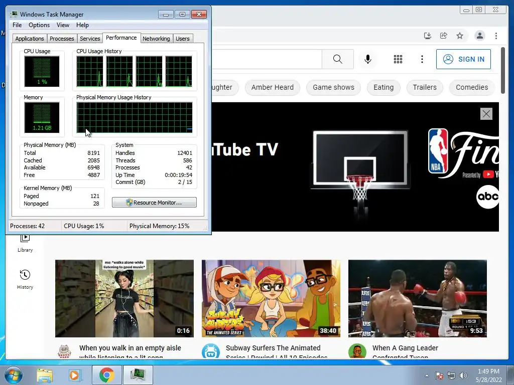Click the volume speaker tray icon

[463, 375]
